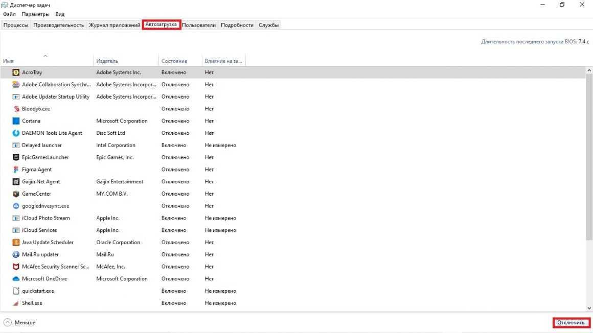This screenshot has height=333, width=593.
Task: Click the Shell.exe icon
Action: (16, 303)
